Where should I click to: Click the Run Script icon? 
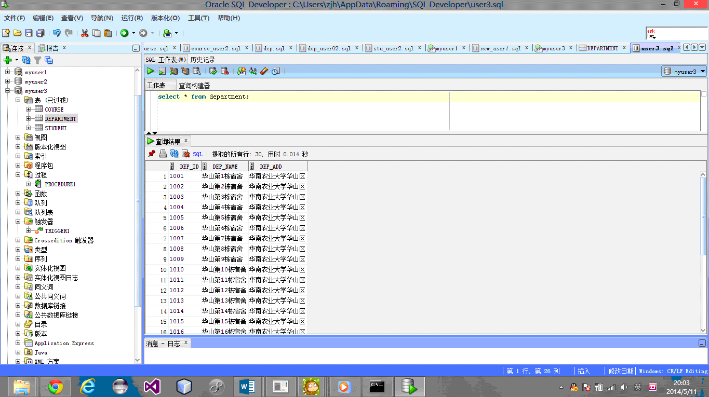click(x=162, y=71)
